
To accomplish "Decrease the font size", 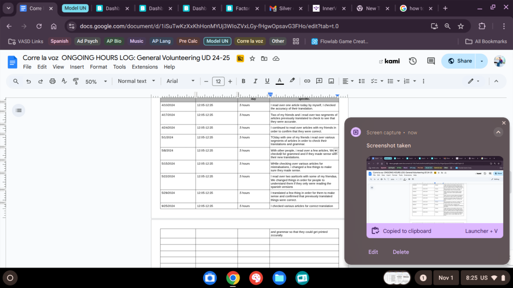I will 206,81.
